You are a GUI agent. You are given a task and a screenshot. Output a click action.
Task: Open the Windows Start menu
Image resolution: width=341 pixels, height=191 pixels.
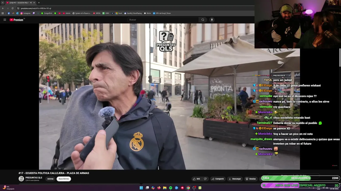point(141,188)
